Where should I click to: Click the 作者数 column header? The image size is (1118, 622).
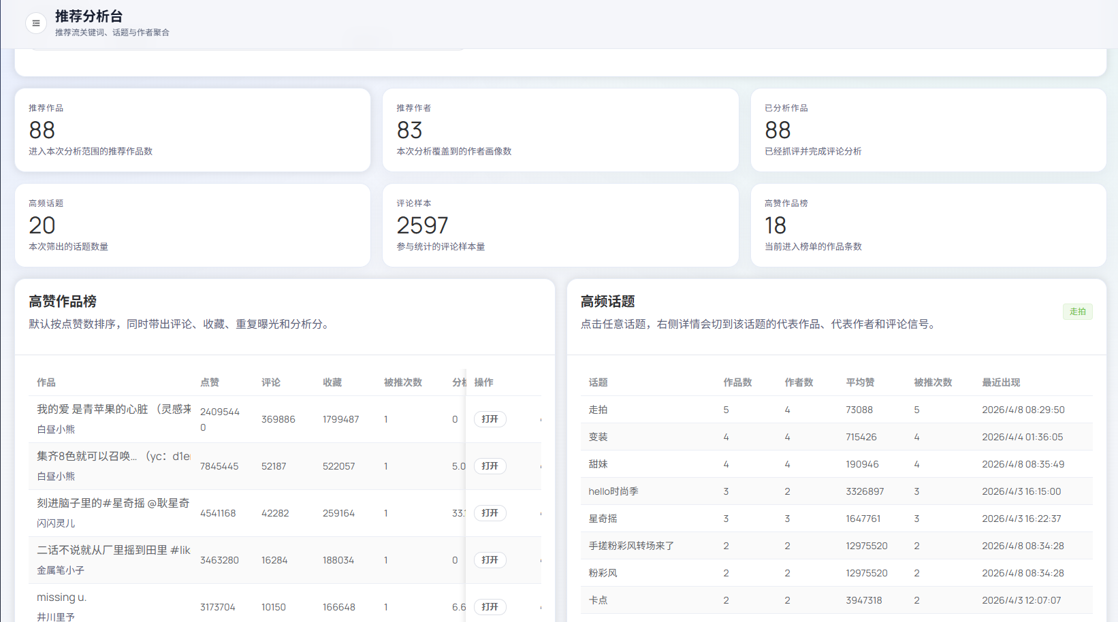pyautogui.click(x=799, y=382)
